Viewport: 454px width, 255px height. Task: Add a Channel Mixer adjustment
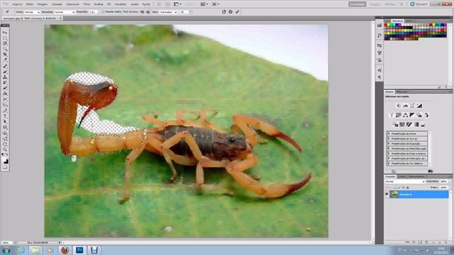[426, 115]
